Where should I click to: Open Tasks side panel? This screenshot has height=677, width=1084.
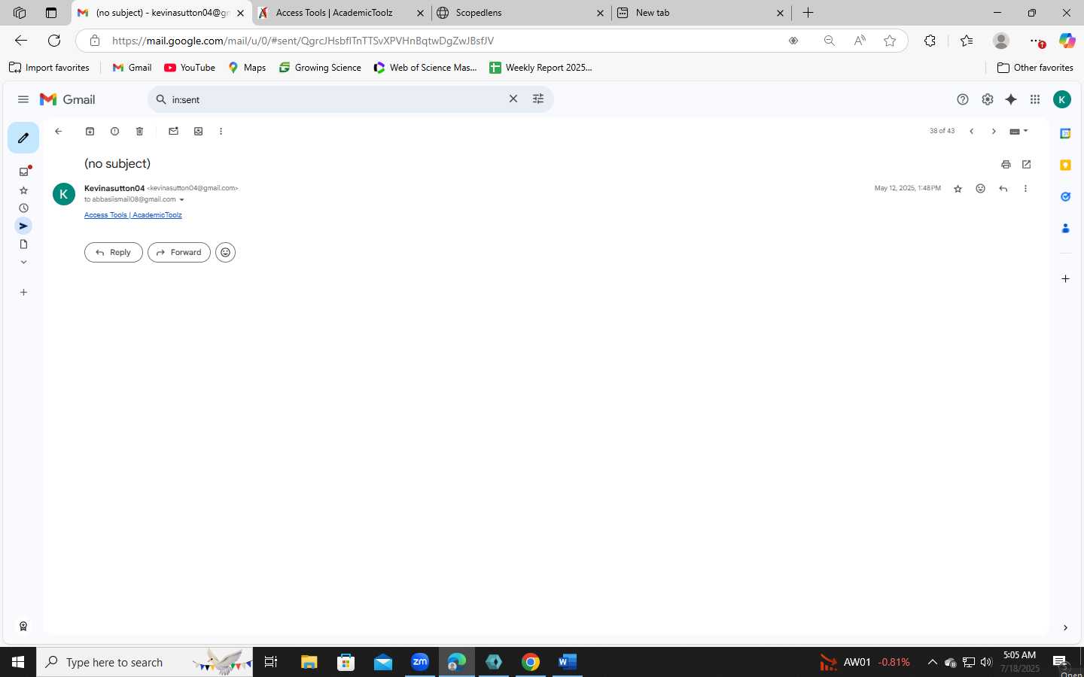click(x=1065, y=196)
